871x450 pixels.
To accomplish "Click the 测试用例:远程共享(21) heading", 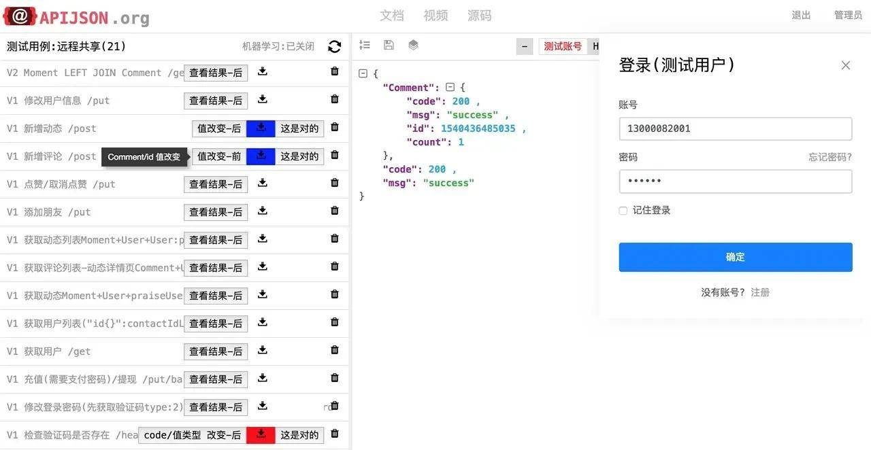I will point(67,46).
